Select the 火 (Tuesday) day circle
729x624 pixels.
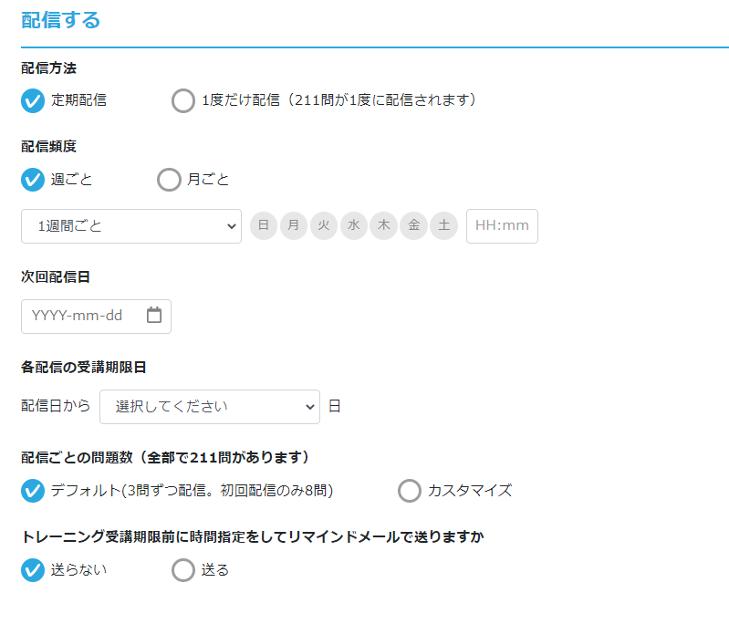click(324, 226)
